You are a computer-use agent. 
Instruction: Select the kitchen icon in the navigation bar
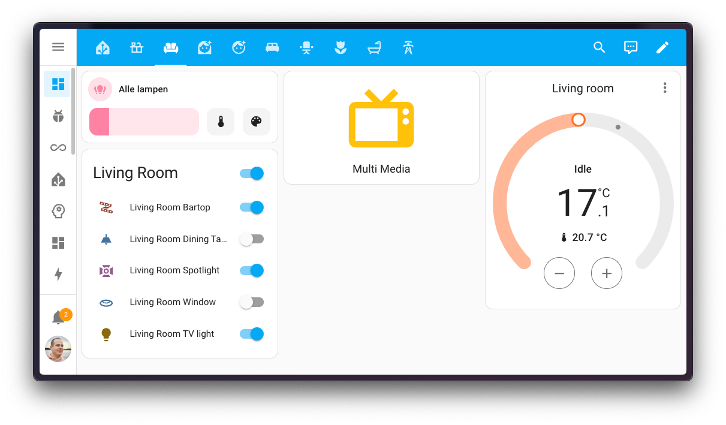137,47
